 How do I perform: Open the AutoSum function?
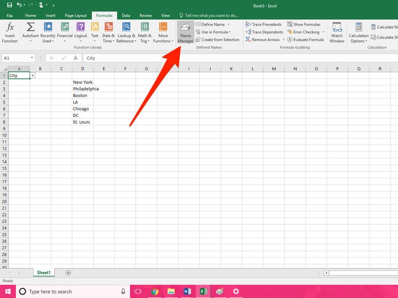pos(31,32)
